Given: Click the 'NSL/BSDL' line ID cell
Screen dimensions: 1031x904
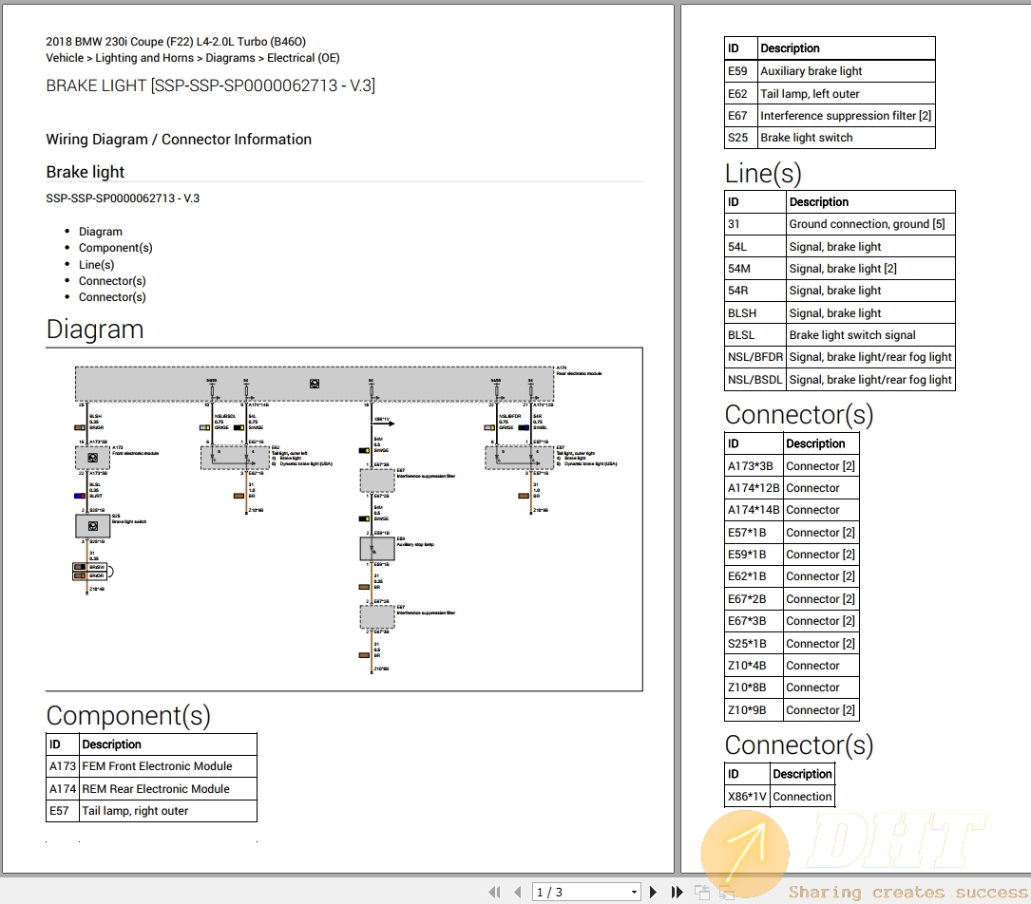Looking at the screenshot, I should pyautogui.click(x=755, y=379).
